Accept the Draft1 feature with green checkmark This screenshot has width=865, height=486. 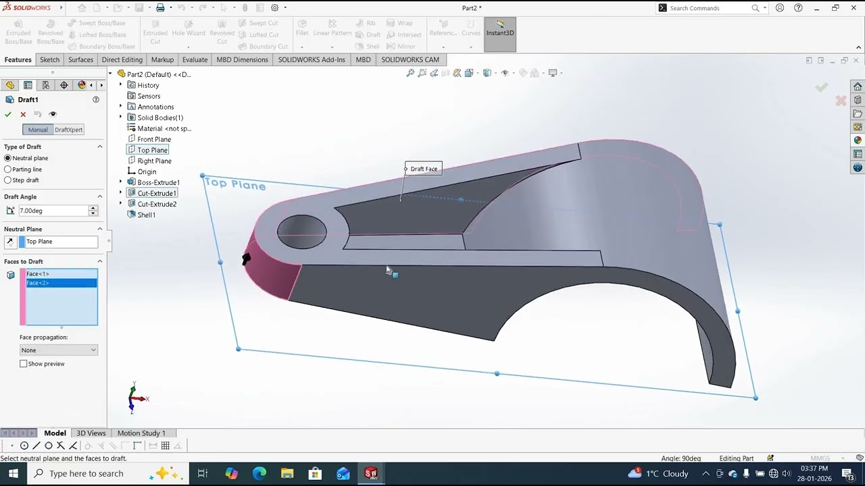coord(8,114)
